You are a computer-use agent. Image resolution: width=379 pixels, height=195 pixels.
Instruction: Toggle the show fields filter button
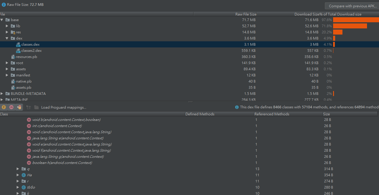tap(4, 107)
